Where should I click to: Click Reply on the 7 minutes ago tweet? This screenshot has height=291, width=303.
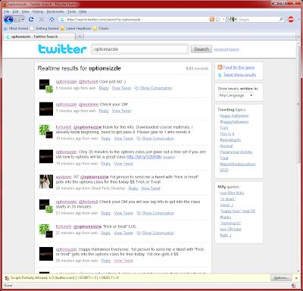point(104,111)
